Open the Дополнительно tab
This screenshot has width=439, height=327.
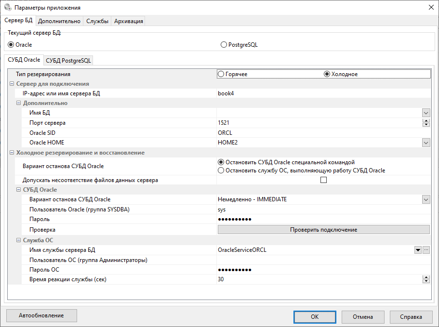coord(59,21)
